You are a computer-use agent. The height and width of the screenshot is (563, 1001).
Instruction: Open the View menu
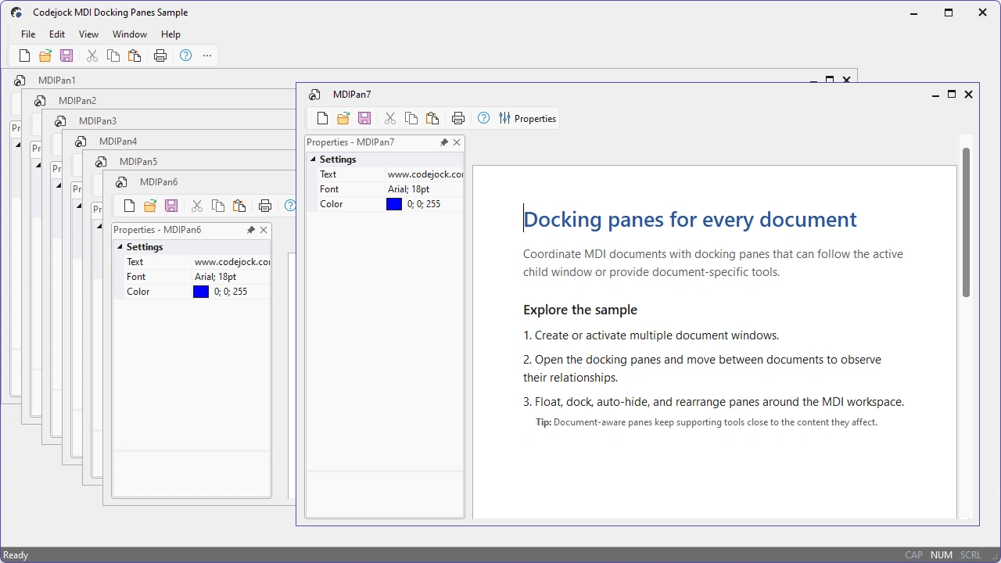click(x=88, y=34)
